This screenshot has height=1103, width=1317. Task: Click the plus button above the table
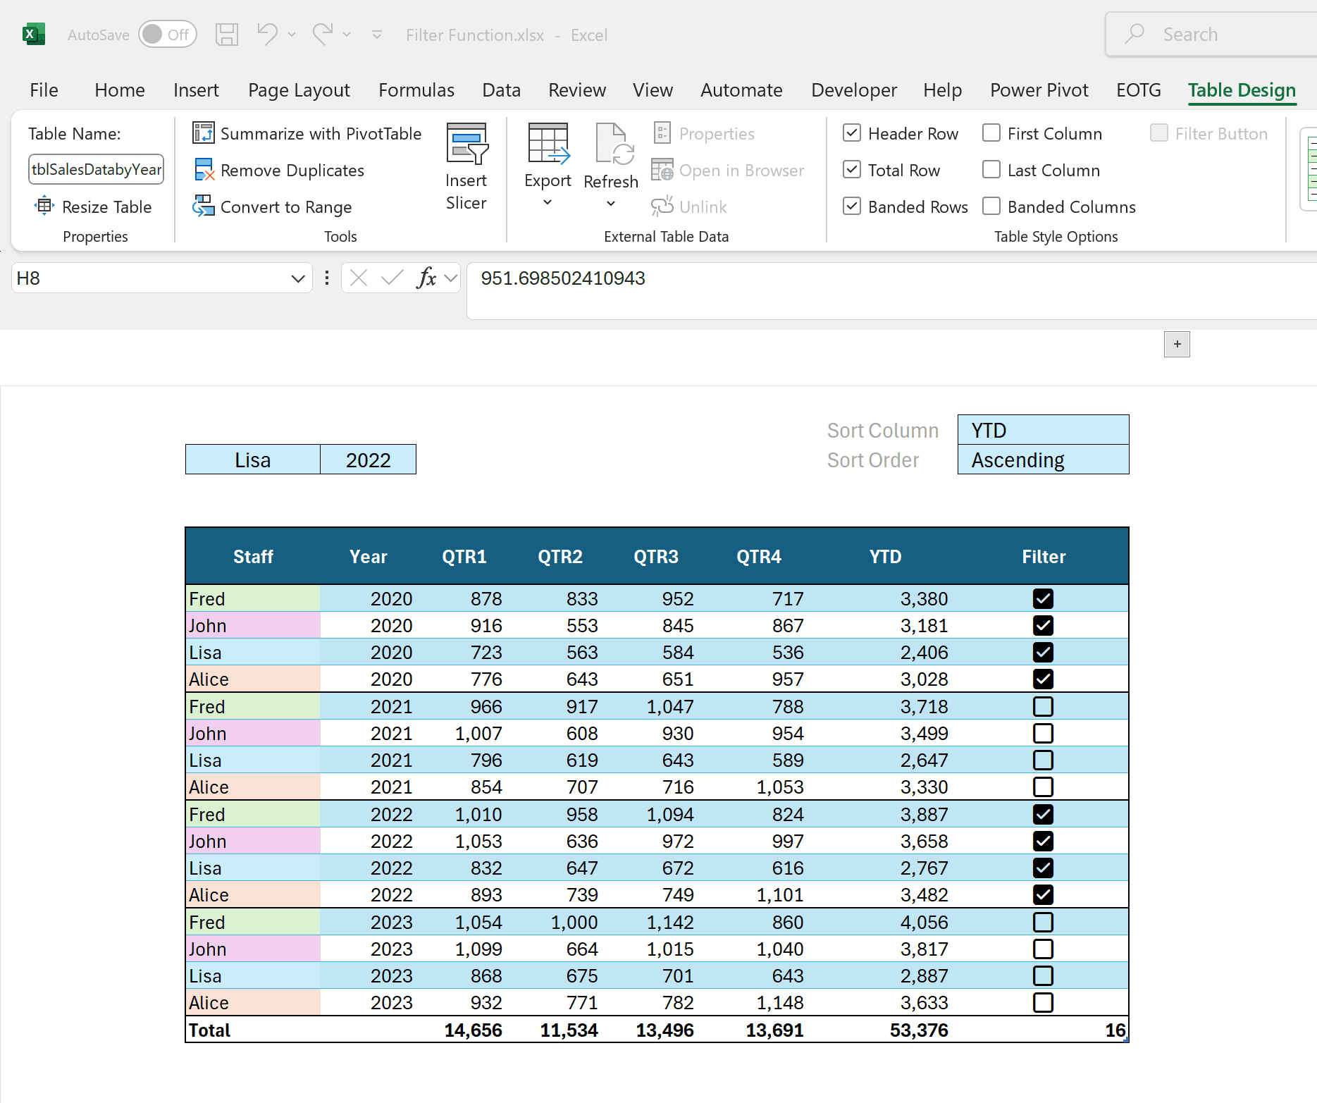point(1176,344)
